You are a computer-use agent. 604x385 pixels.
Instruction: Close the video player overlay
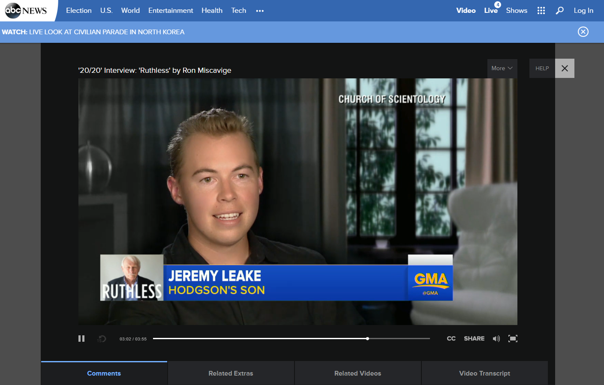click(565, 69)
